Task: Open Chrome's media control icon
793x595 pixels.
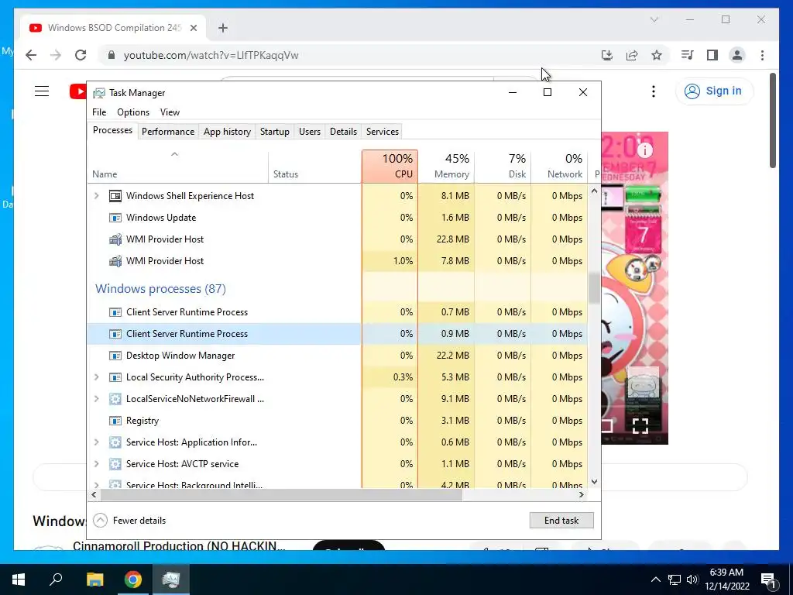Action: 687,55
